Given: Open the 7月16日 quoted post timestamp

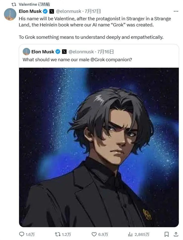Looking at the screenshot, I should pyautogui.click(x=106, y=52).
